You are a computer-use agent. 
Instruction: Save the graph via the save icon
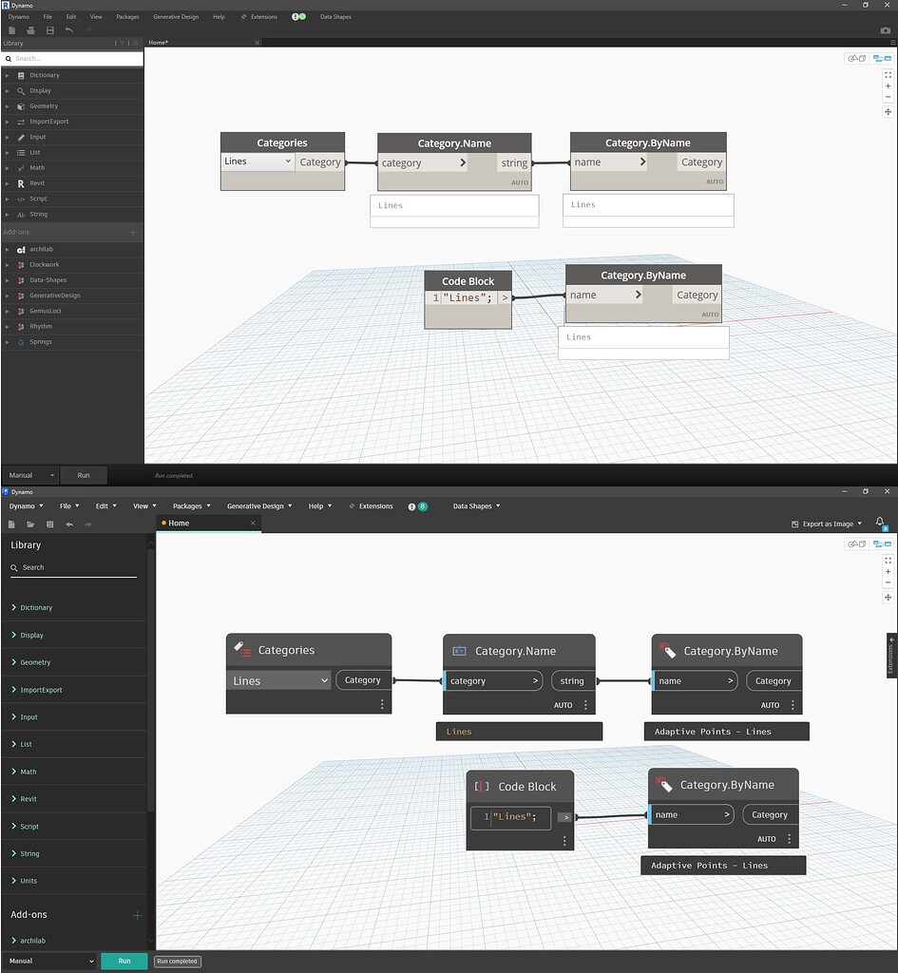49,524
